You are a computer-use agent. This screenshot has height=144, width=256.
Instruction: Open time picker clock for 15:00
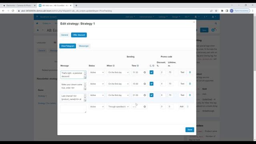click(x=145, y=84)
